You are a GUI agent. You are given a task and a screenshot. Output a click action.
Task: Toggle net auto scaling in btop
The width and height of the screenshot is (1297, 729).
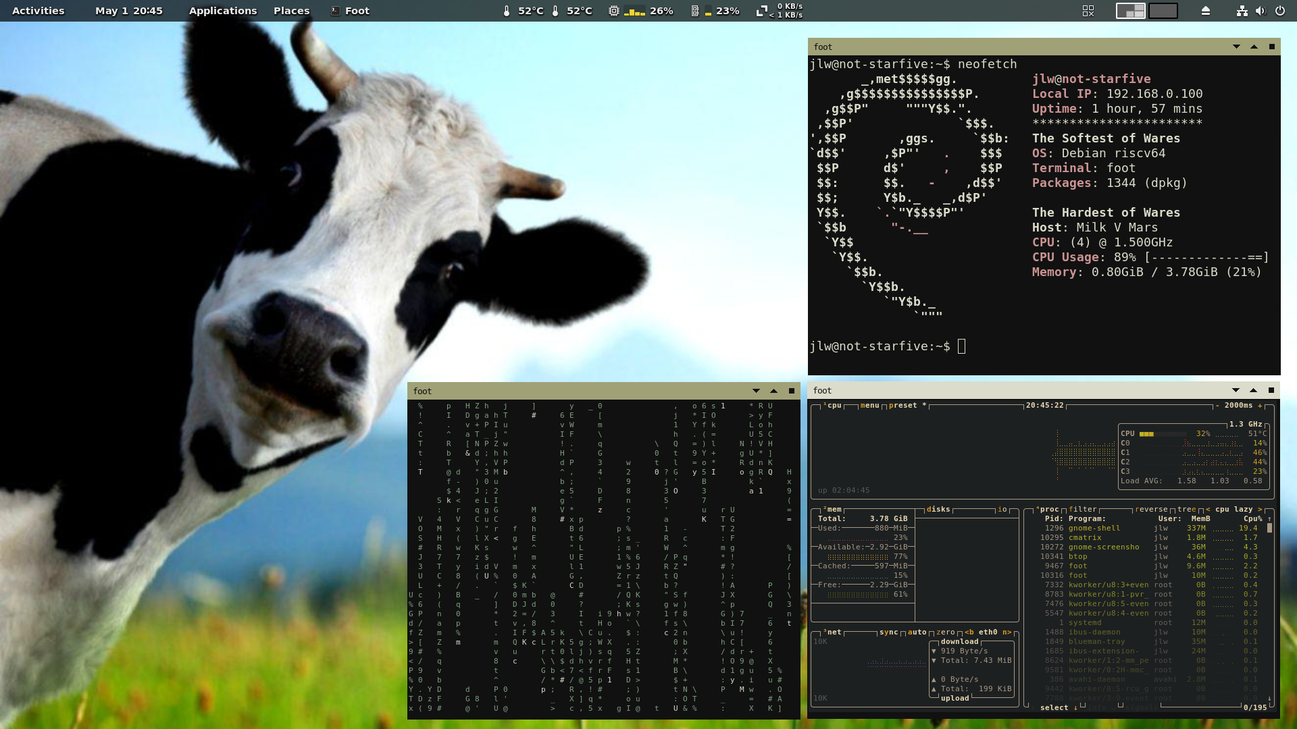pos(917,632)
